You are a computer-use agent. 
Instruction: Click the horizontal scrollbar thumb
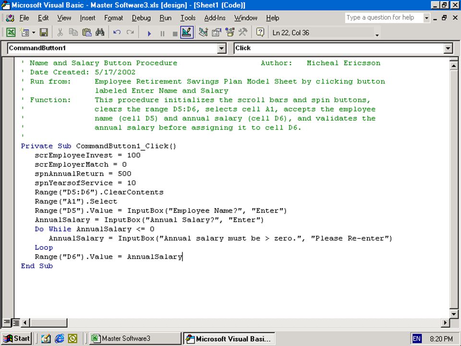click(48, 323)
